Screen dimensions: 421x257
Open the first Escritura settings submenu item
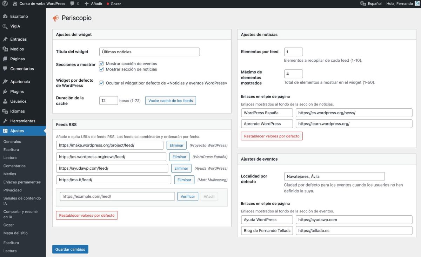pos(11,150)
